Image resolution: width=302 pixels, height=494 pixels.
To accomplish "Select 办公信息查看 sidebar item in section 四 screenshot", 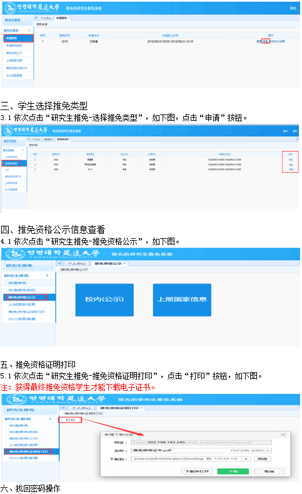I will click(22, 319).
